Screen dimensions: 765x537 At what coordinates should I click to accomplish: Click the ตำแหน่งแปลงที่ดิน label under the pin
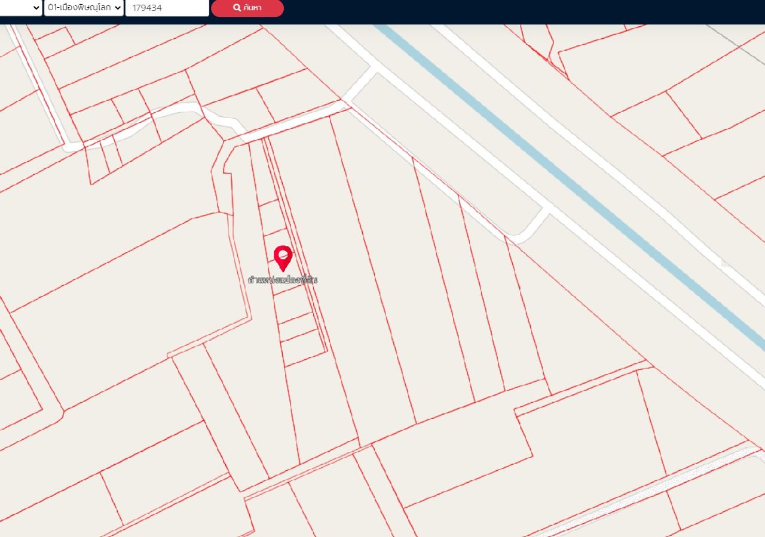283,279
